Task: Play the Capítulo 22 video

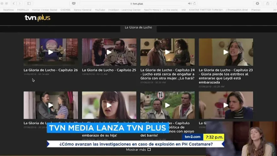Action: click(51, 105)
